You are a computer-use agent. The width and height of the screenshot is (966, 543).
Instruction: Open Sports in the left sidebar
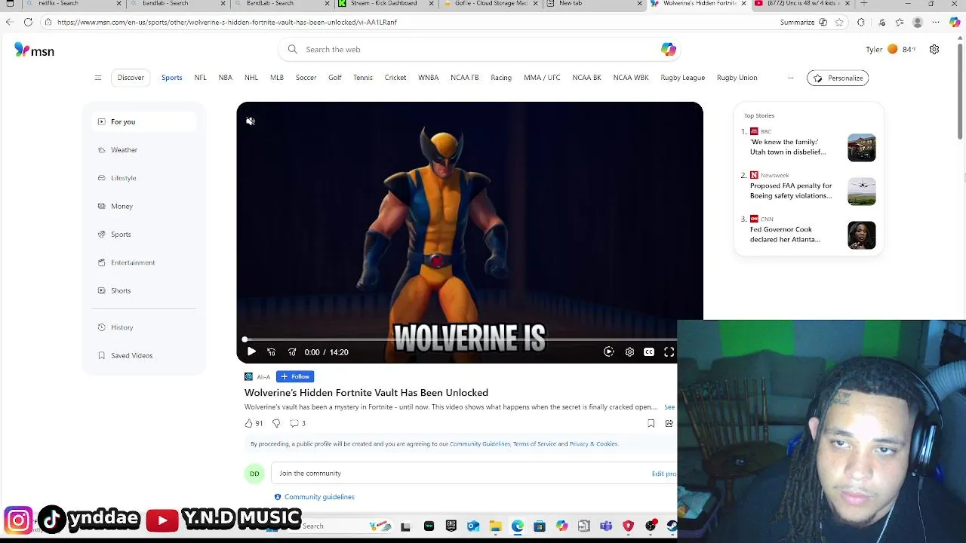coord(143,235)
